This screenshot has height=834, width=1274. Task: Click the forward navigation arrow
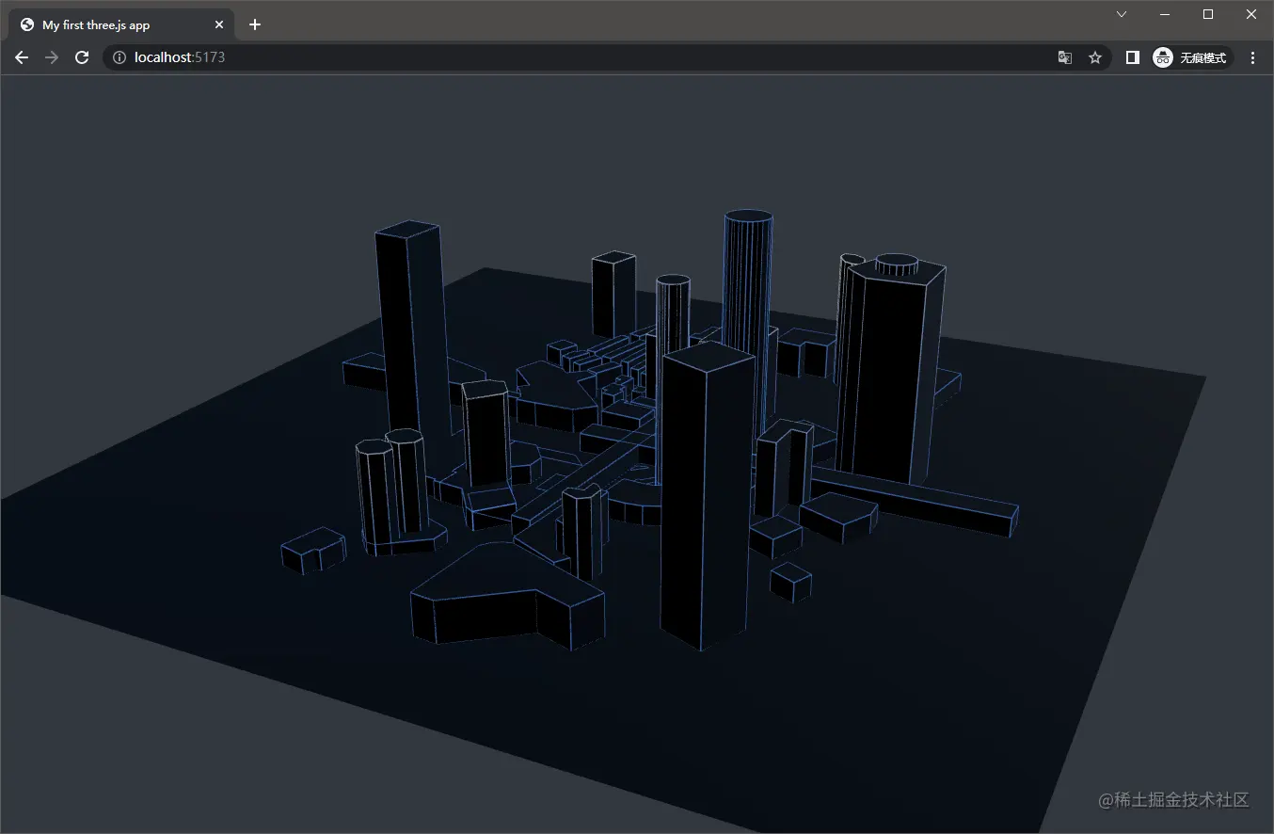pyautogui.click(x=52, y=57)
